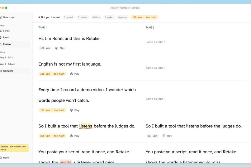Image resolution: width=251 pixels, height=167 pixels.
Task: Click the magnifier icon beside Review
Action: click(x=1, y=44)
